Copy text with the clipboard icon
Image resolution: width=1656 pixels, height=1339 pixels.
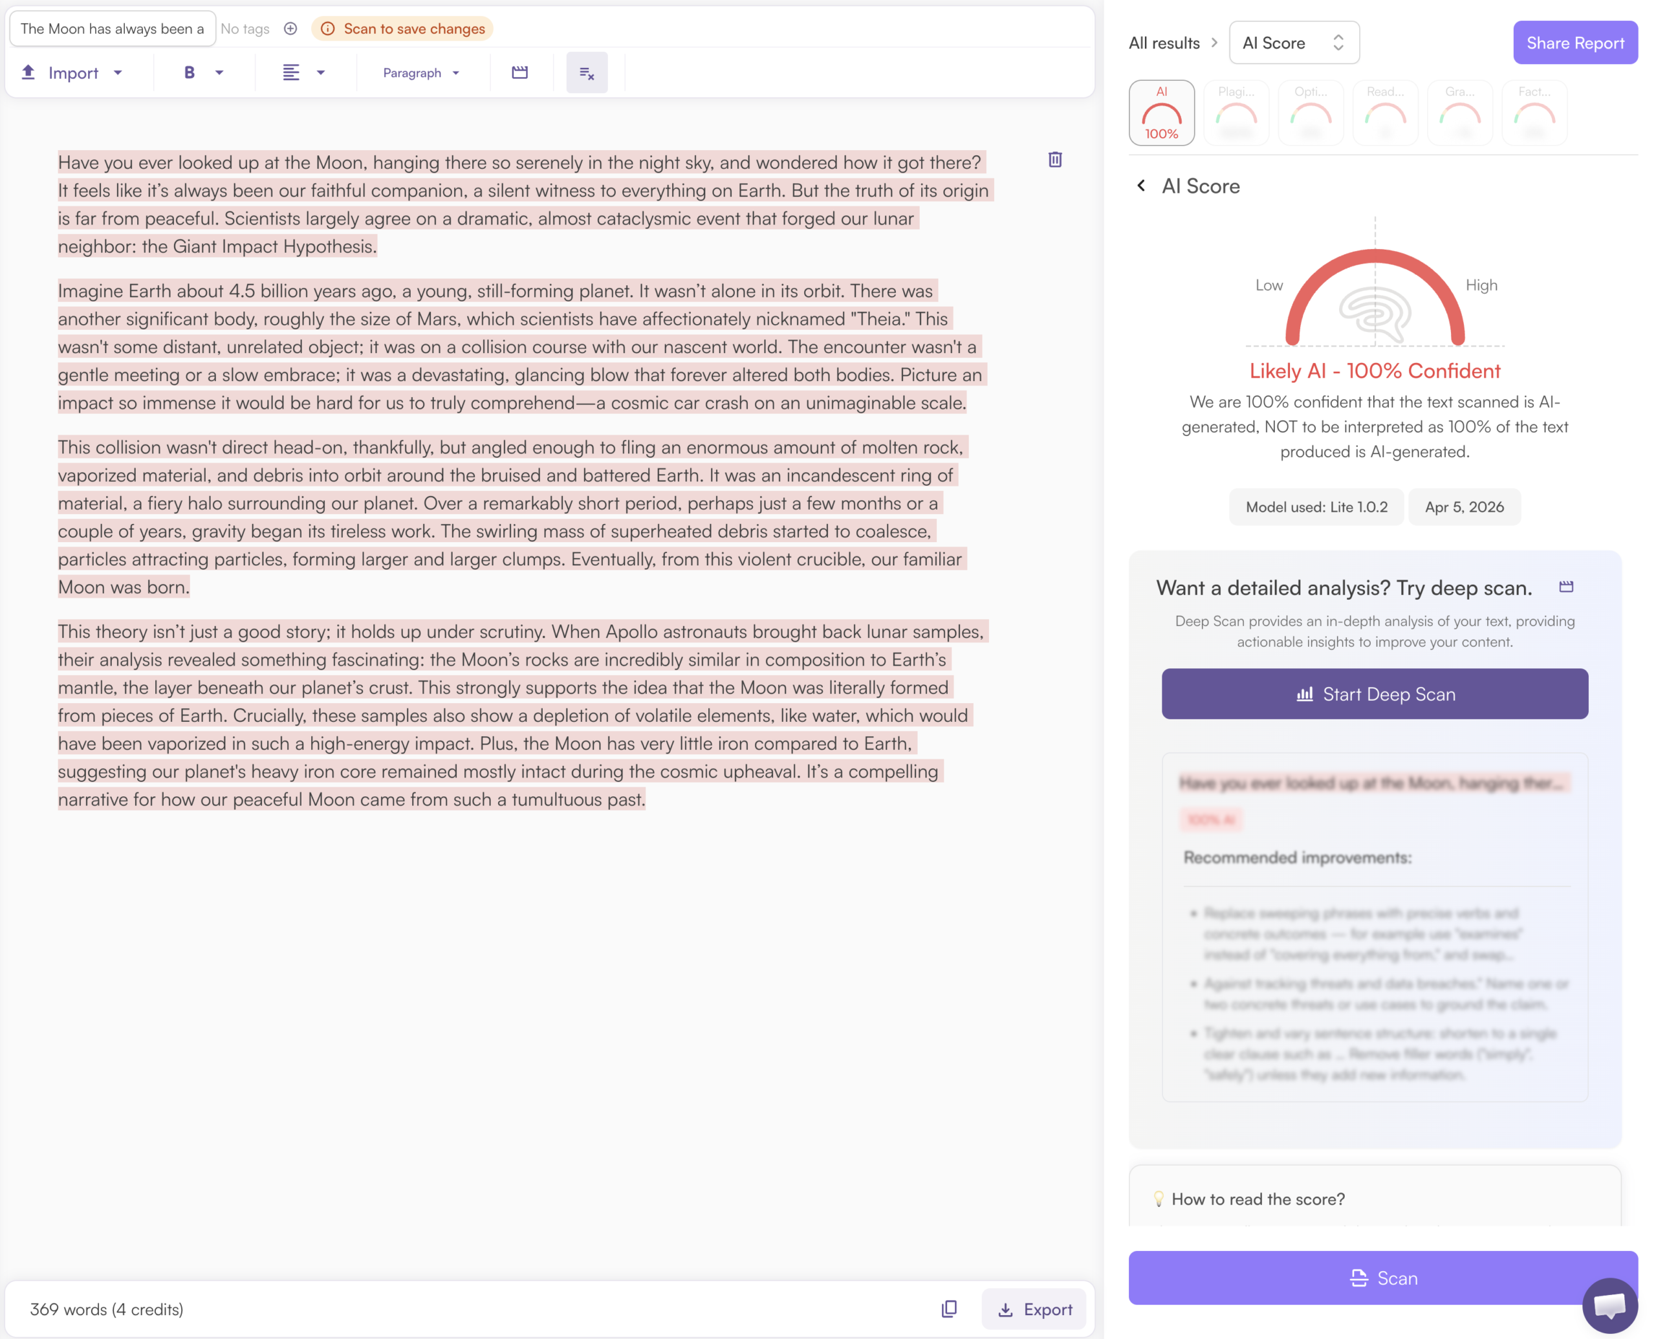(949, 1309)
